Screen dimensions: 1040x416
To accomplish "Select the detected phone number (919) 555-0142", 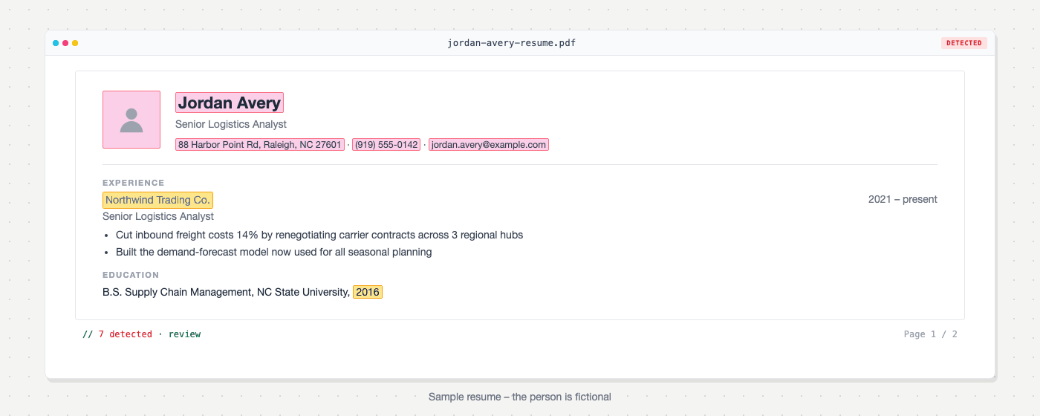I will (386, 145).
